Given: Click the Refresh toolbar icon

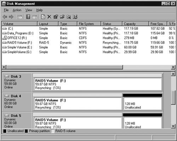Looking at the screenshot, I should (43, 17).
